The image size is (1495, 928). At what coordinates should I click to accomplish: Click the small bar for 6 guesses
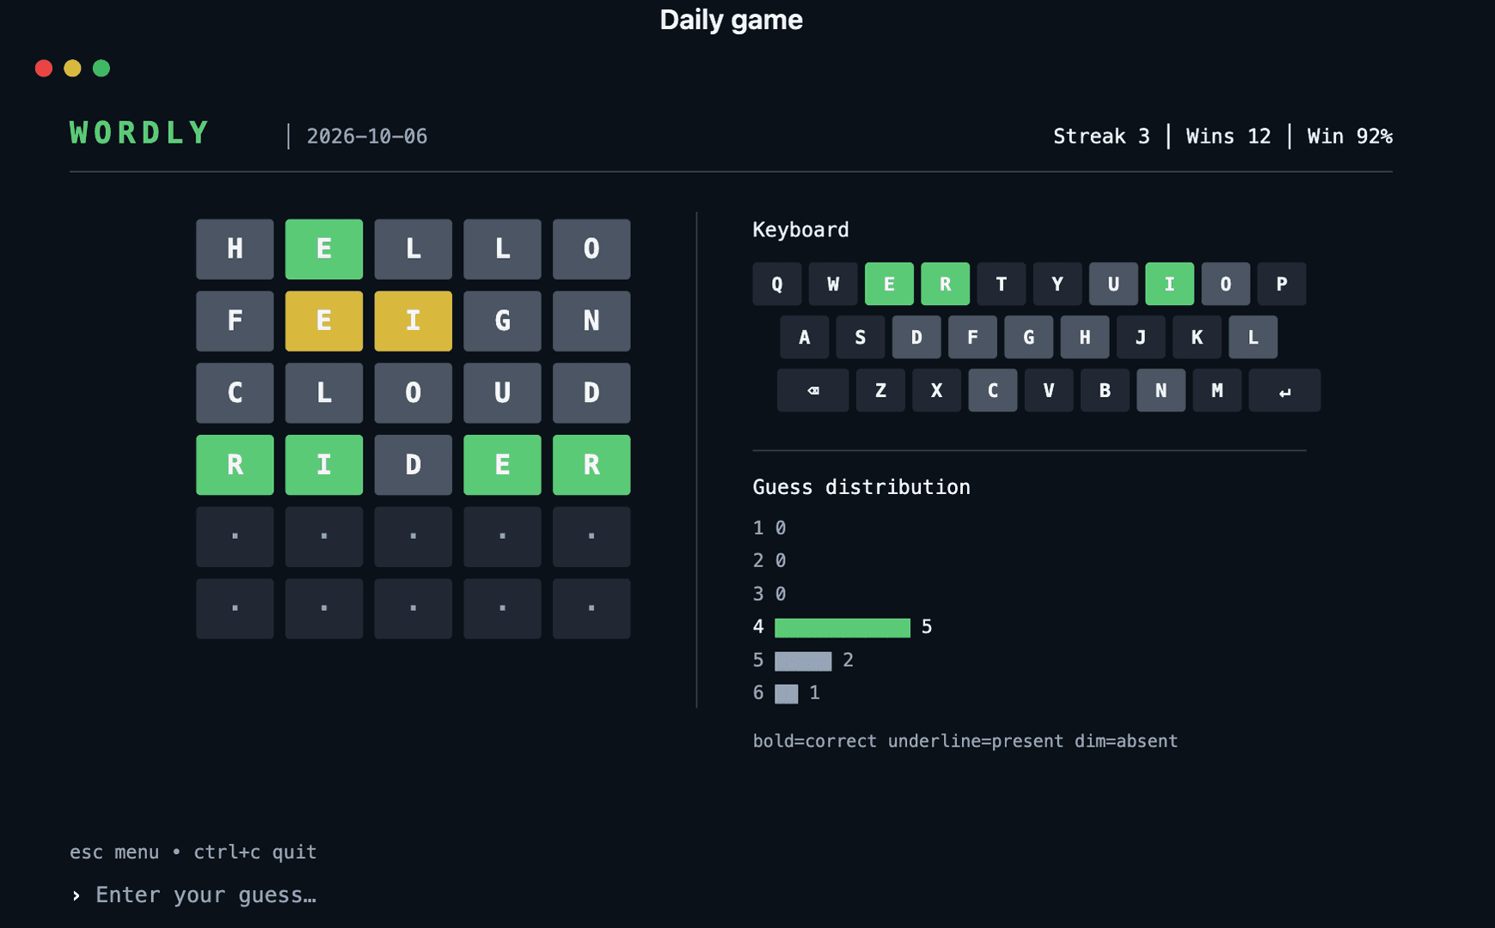point(787,693)
